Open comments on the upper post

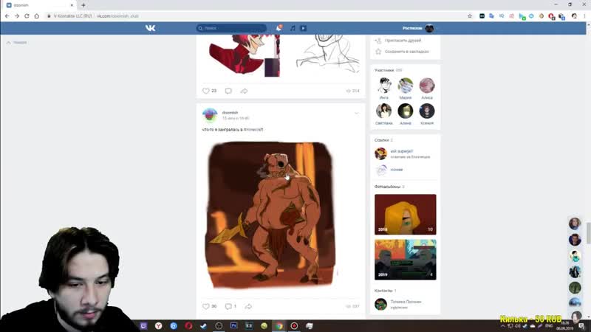click(x=228, y=91)
